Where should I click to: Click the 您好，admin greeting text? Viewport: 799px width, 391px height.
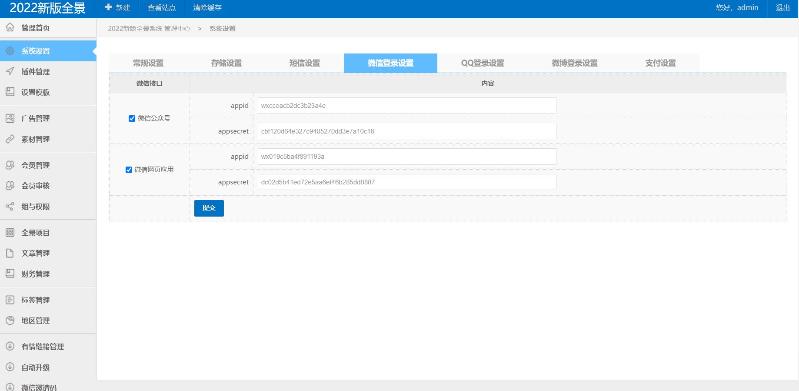click(x=737, y=8)
